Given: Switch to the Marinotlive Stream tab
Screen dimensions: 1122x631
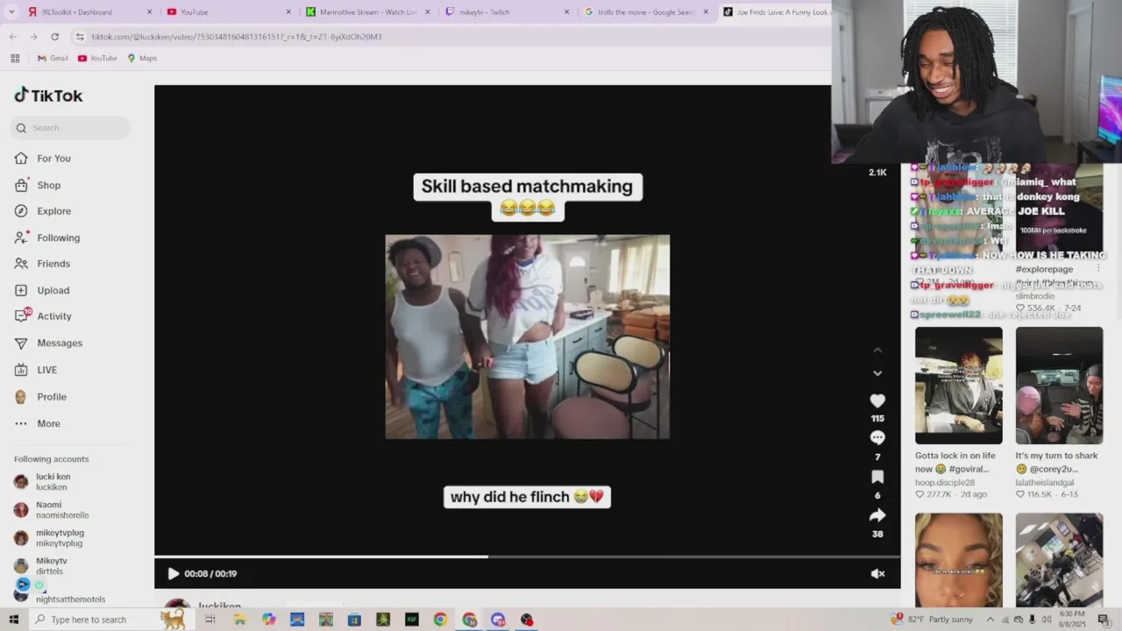Looking at the screenshot, I should coord(368,12).
